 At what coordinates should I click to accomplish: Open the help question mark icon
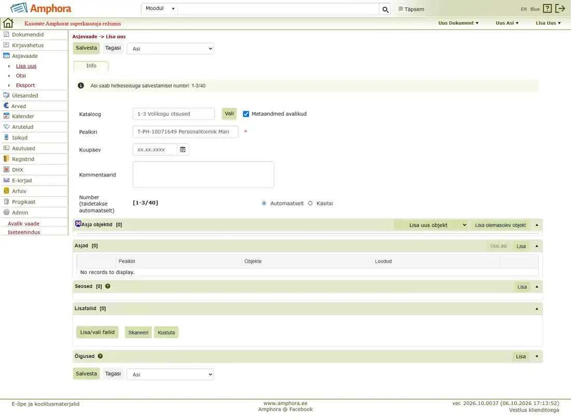(547, 8)
